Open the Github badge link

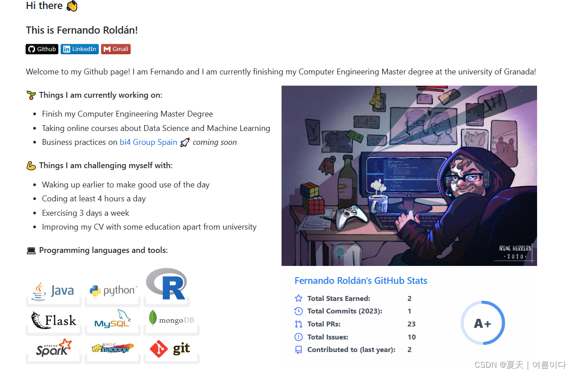[42, 49]
